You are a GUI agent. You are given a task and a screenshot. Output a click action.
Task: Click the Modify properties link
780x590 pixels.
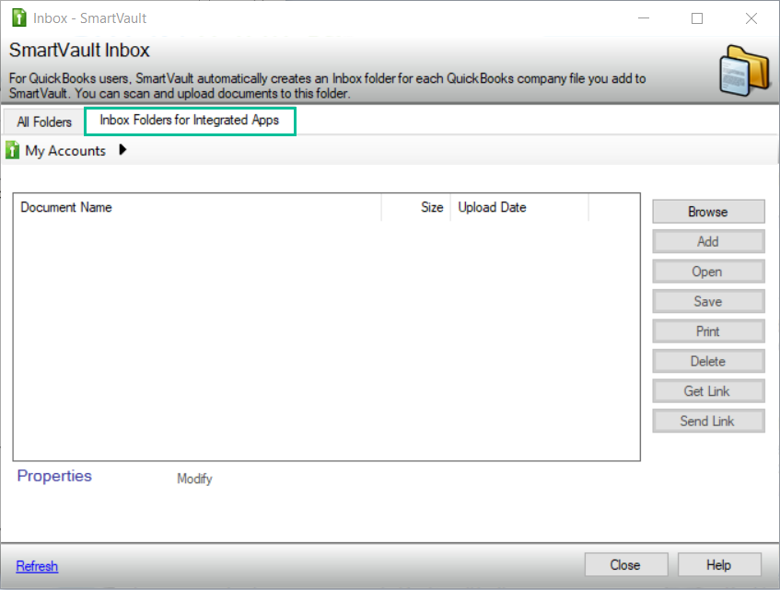194,479
